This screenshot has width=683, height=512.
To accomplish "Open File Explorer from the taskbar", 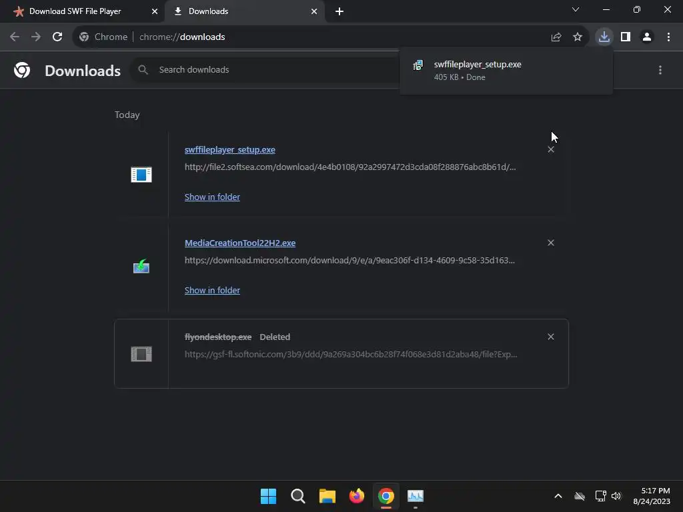I will tap(327, 496).
